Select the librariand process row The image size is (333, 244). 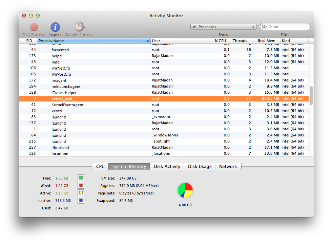(164, 147)
